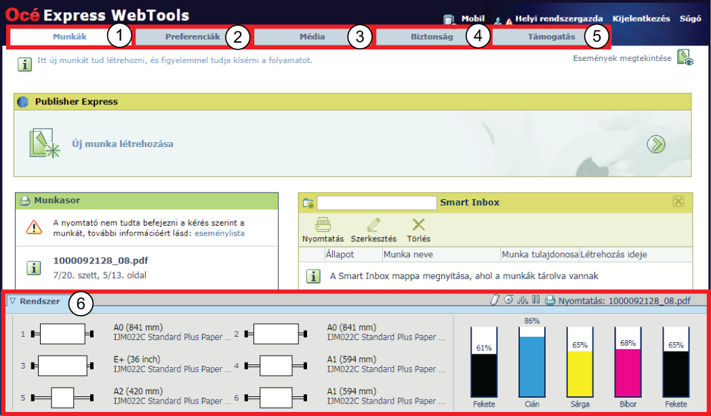Go to the Biztonság tab
Screen dimensions: 711x416
[432, 37]
